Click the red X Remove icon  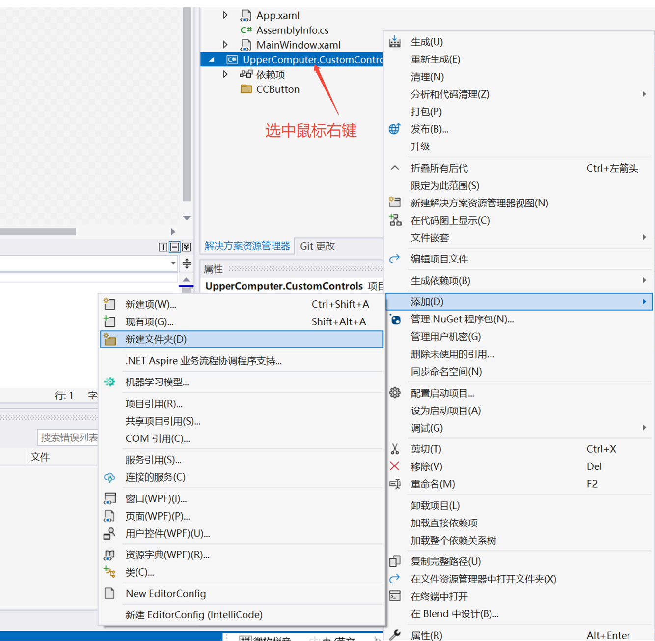pos(395,466)
